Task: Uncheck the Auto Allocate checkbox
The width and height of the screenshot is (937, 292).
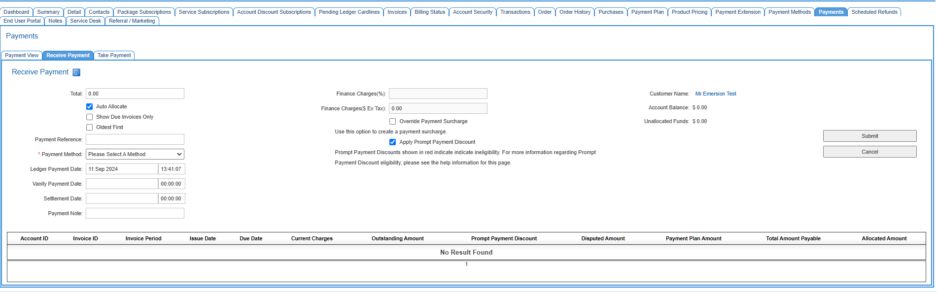Action: pyautogui.click(x=90, y=106)
